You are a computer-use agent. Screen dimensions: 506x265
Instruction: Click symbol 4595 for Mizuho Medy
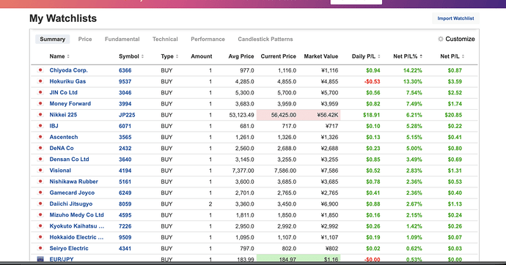[125, 214]
